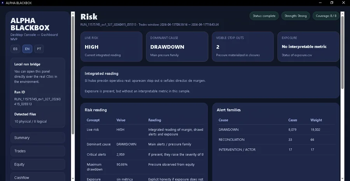Click the main panel scrollbar thumb
The height and width of the screenshot is (181, 350).
pos(342,53)
